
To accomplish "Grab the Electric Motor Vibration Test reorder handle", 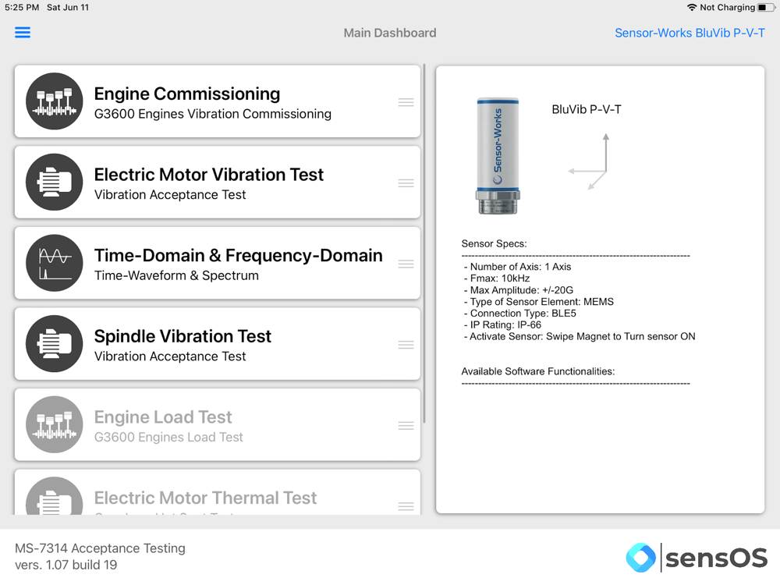I will click(406, 183).
